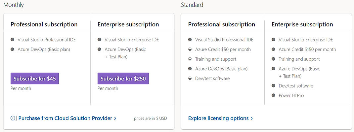Screen dimensions: 354x132
Task: Click 'Visual Studio Professional IDE' in Monthly card
Action: (47, 40)
